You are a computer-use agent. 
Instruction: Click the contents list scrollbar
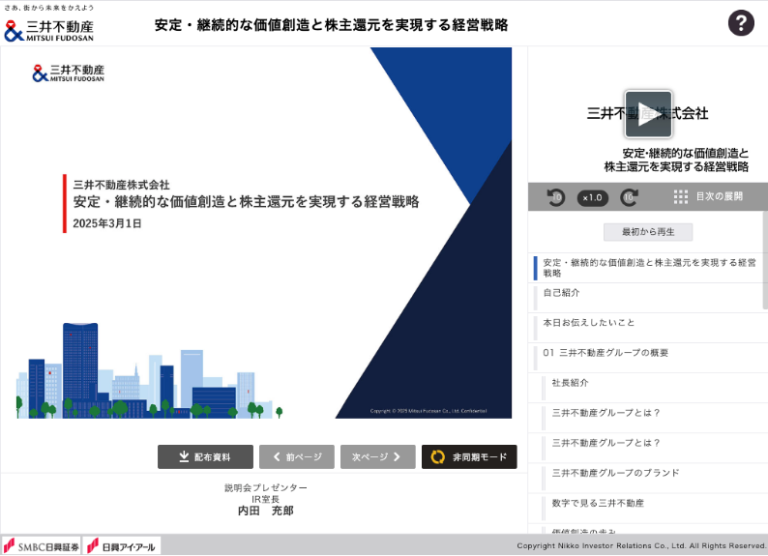coord(765,260)
